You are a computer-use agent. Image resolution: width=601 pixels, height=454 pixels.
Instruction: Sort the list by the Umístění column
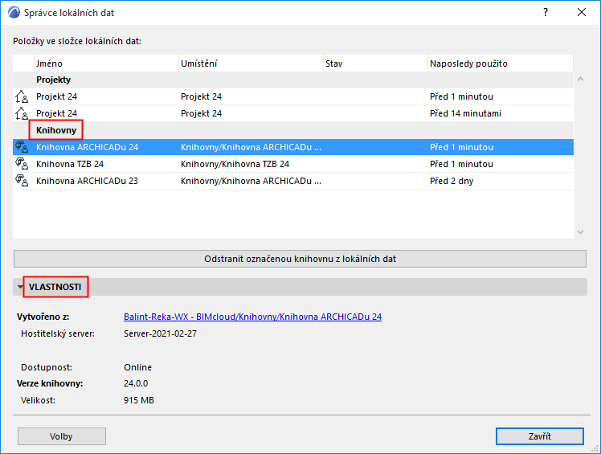[251, 63]
